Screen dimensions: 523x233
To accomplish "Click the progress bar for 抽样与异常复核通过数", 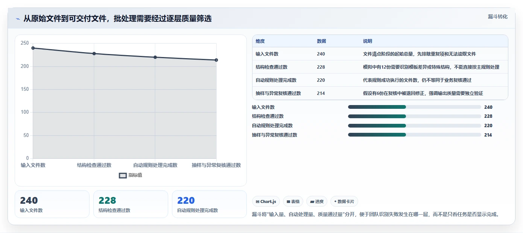I will coord(415,135).
